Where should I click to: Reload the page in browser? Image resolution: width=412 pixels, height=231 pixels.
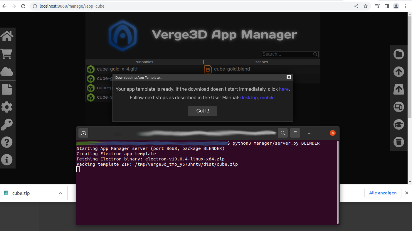coord(23,6)
